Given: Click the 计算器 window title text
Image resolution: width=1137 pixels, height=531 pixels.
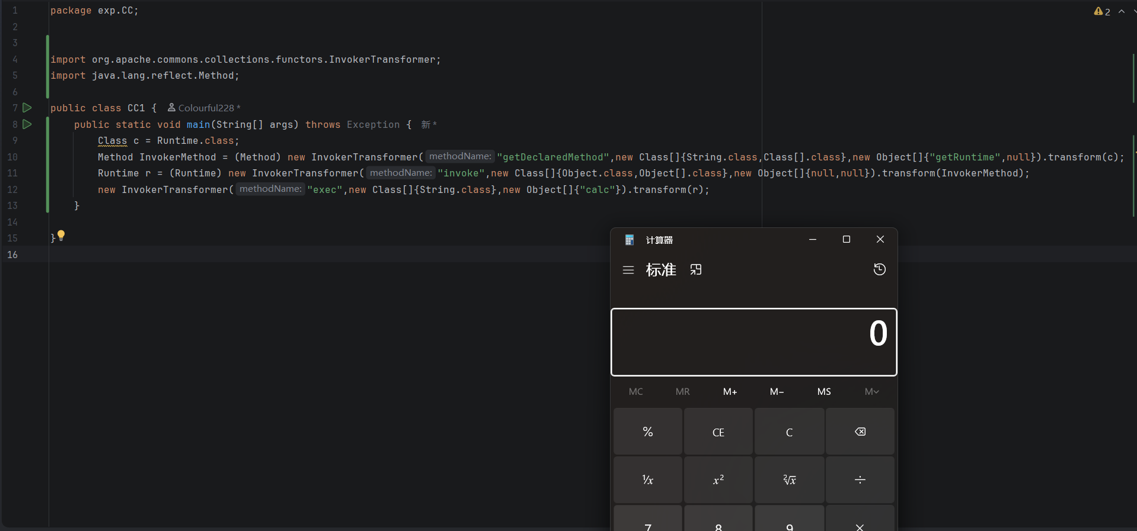Looking at the screenshot, I should click(659, 240).
